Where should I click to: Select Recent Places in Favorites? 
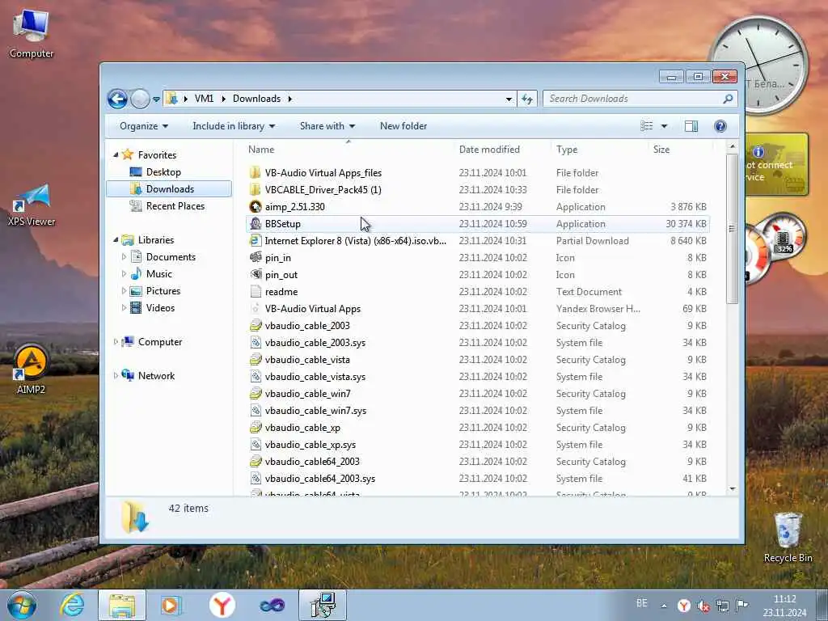tap(175, 206)
